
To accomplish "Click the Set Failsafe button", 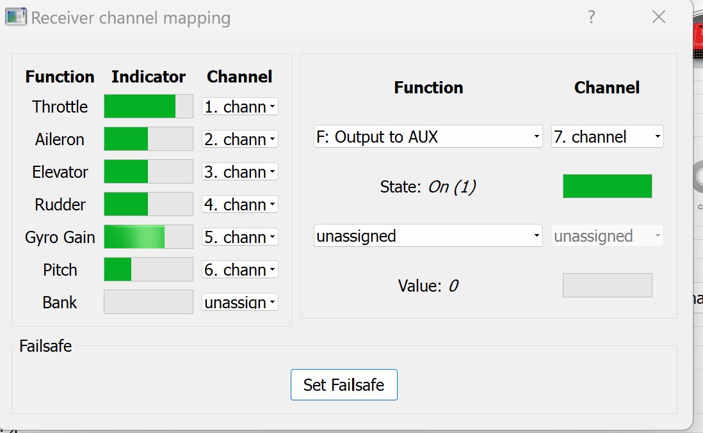I will 344,384.
